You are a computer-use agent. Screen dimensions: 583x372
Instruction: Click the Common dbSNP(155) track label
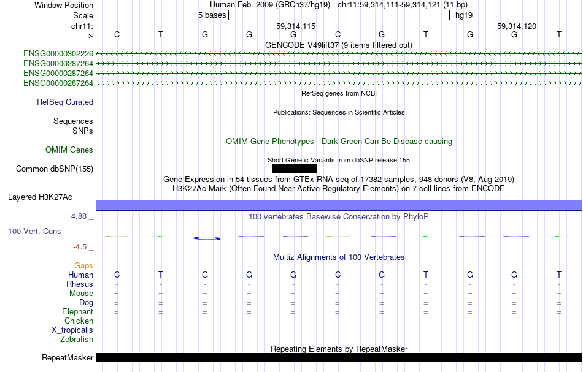[x=55, y=169]
